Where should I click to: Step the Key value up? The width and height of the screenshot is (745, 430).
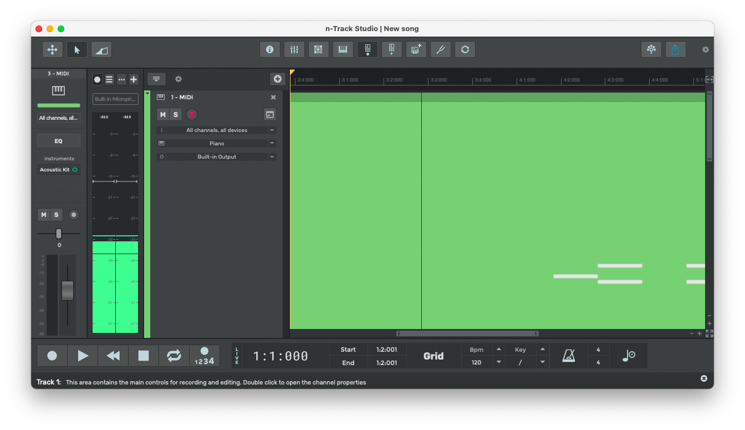click(542, 350)
